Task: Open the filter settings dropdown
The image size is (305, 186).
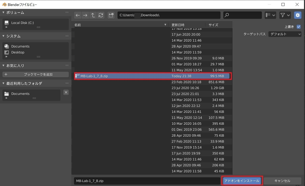Action: (285, 15)
